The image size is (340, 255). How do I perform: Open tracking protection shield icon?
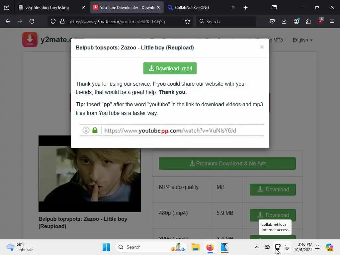pos(53,22)
